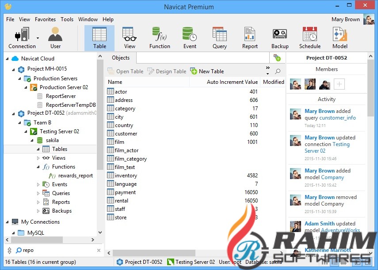
Task: Open the actor table icon
Action: tap(111, 91)
